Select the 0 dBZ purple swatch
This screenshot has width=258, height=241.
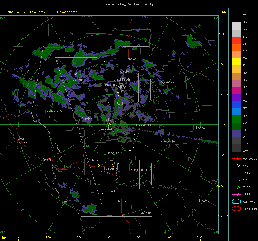click(x=236, y=134)
